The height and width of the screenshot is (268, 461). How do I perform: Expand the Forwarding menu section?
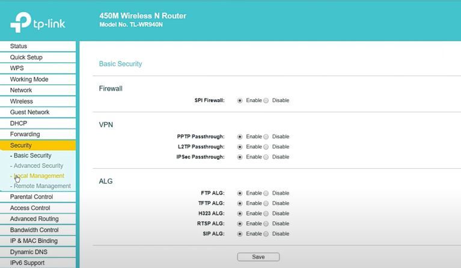point(25,134)
